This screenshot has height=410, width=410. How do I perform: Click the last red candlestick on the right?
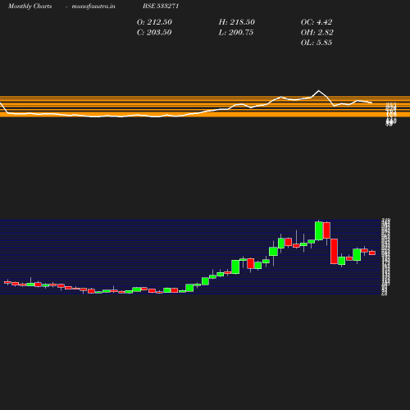372,253
